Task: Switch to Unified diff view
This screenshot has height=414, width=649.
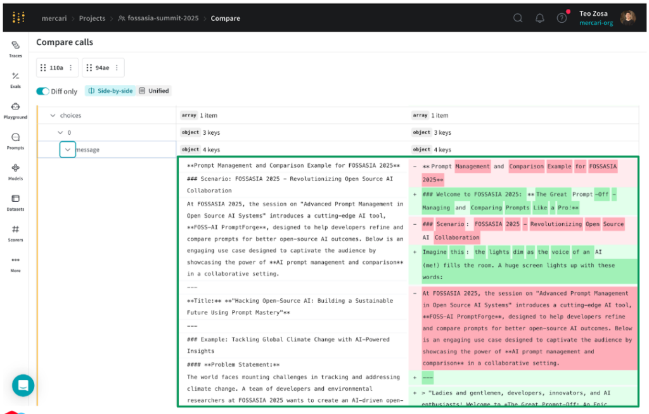Action: point(154,91)
